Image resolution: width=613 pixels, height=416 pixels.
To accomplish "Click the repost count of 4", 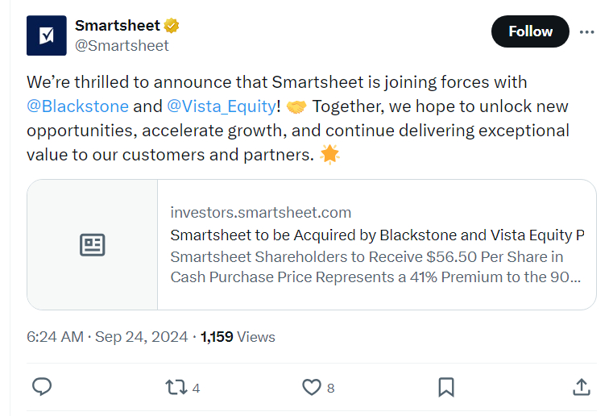I will coord(196,389).
